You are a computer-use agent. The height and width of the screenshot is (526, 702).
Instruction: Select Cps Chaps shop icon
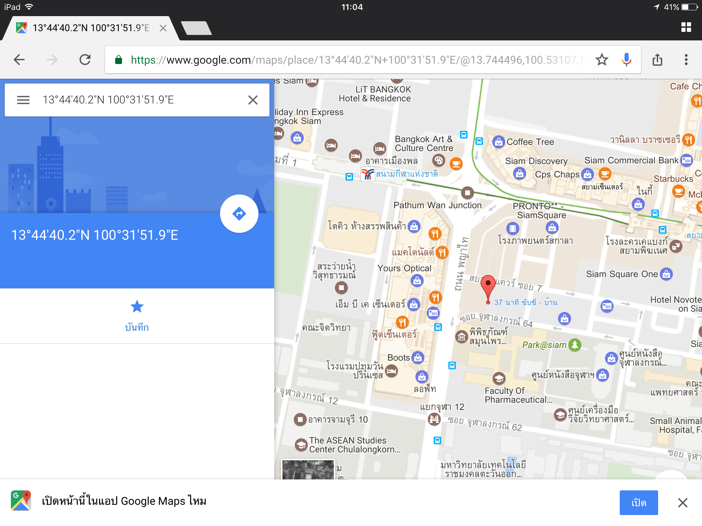tap(587, 174)
